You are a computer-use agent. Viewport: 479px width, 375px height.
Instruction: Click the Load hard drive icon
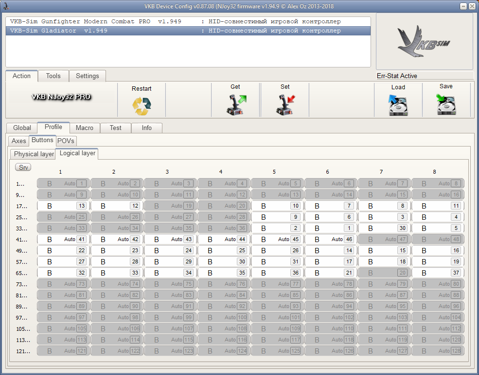point(398,106)
